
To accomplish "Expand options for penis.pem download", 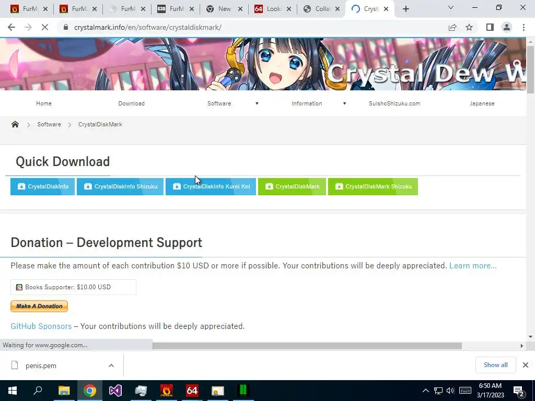I will 111,365.
